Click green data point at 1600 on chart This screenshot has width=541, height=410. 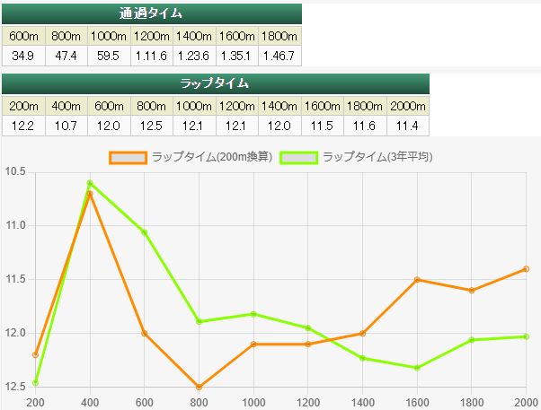coord(417,368)
